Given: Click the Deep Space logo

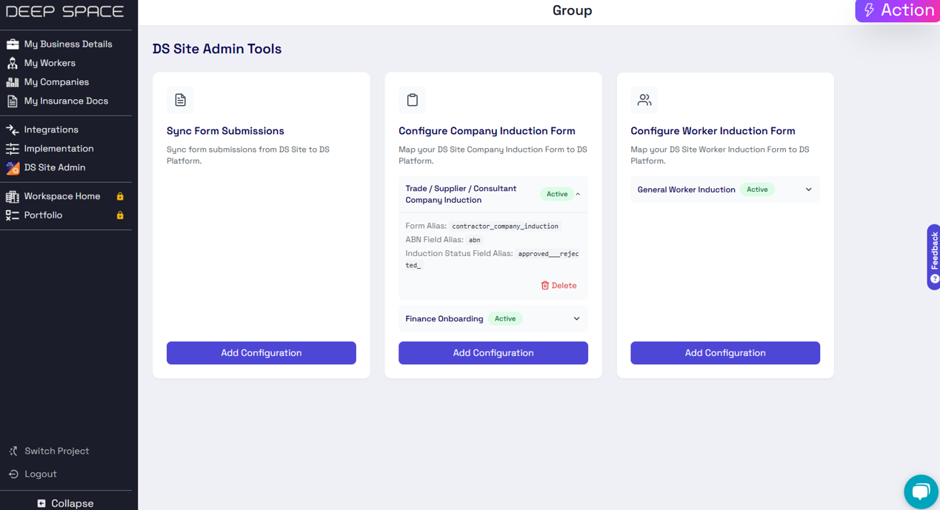Looking at the screenshot, I should (x=65, y=11).
